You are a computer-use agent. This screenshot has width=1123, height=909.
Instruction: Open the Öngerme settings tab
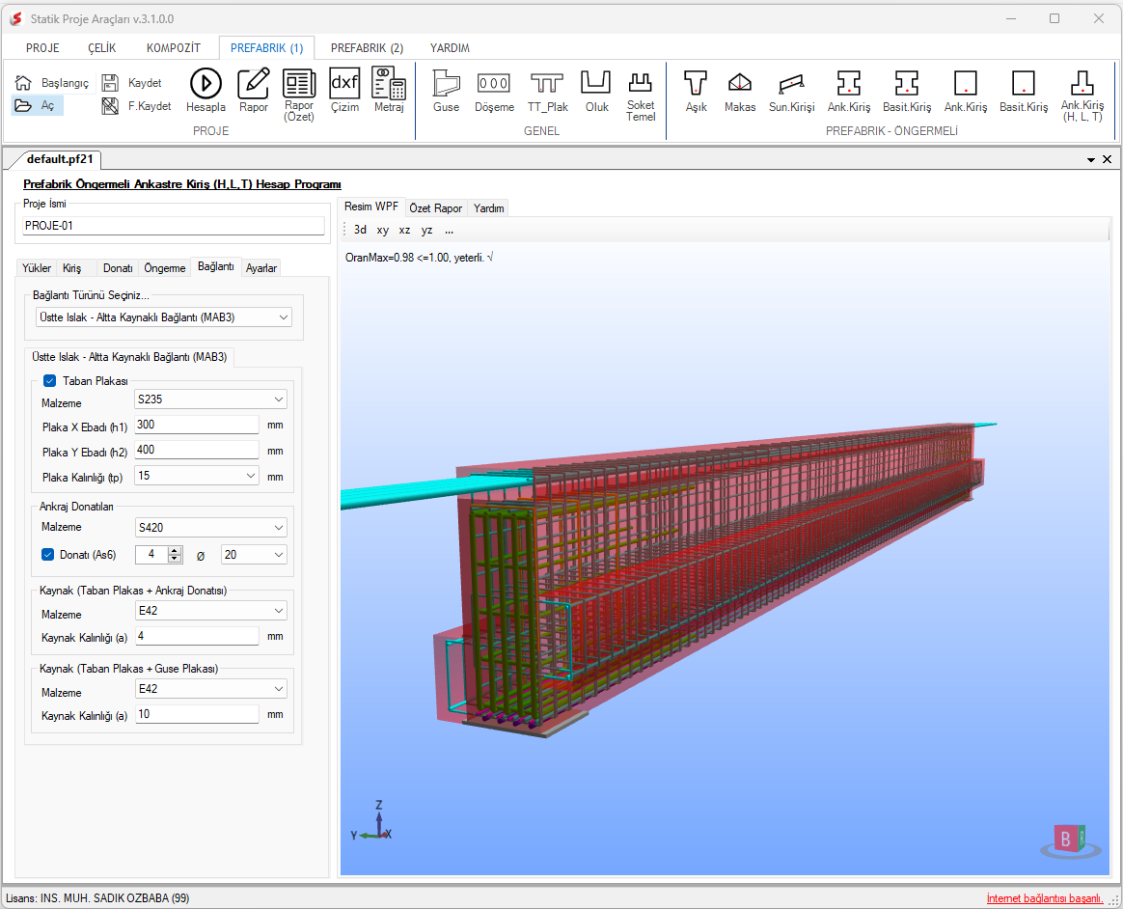coord(164,267)
